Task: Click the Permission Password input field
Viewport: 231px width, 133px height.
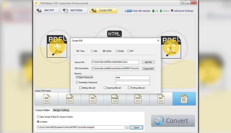Action: (x=133, y=83)
